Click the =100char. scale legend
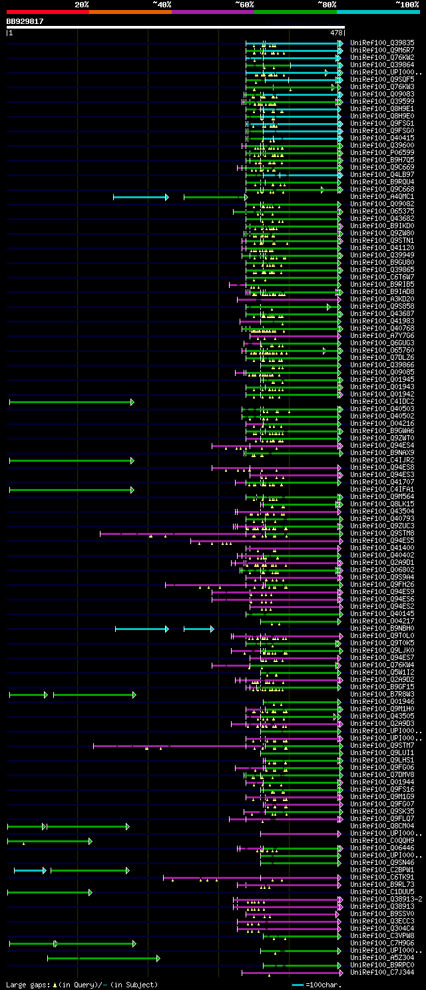 pyautogui.click(x=316, y=984)
